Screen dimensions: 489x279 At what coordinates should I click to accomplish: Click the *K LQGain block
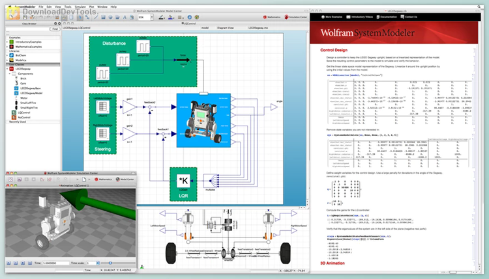183,181
